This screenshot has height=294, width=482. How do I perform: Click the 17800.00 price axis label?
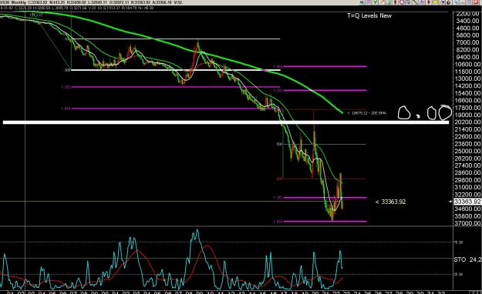tap(467, 108)
